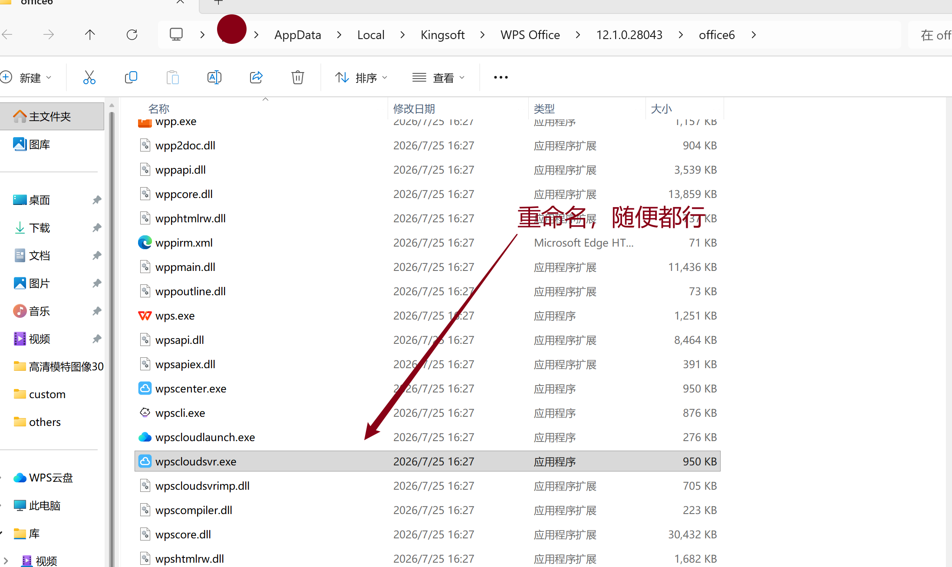Expand chevron after office6 in path
Viewport: 952px width, 567px height.
point(754,35)
